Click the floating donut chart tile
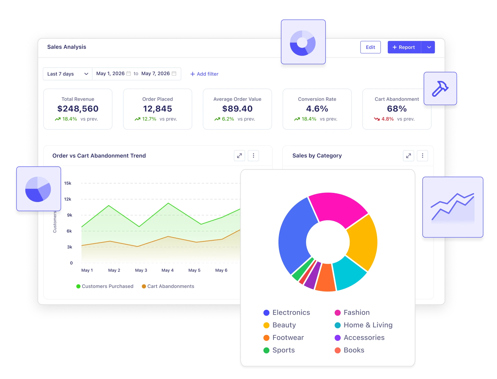The image size is (497, 379). pos(303,42)
